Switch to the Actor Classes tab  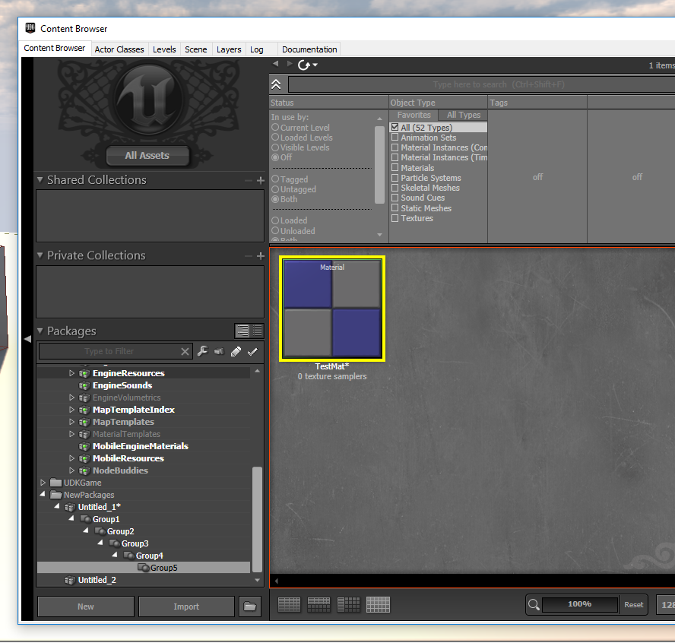(x=119, y=49)
